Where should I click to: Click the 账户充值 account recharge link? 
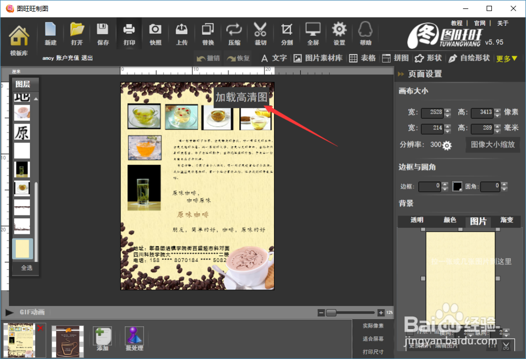pyautogui.click(x=67, y=58)
